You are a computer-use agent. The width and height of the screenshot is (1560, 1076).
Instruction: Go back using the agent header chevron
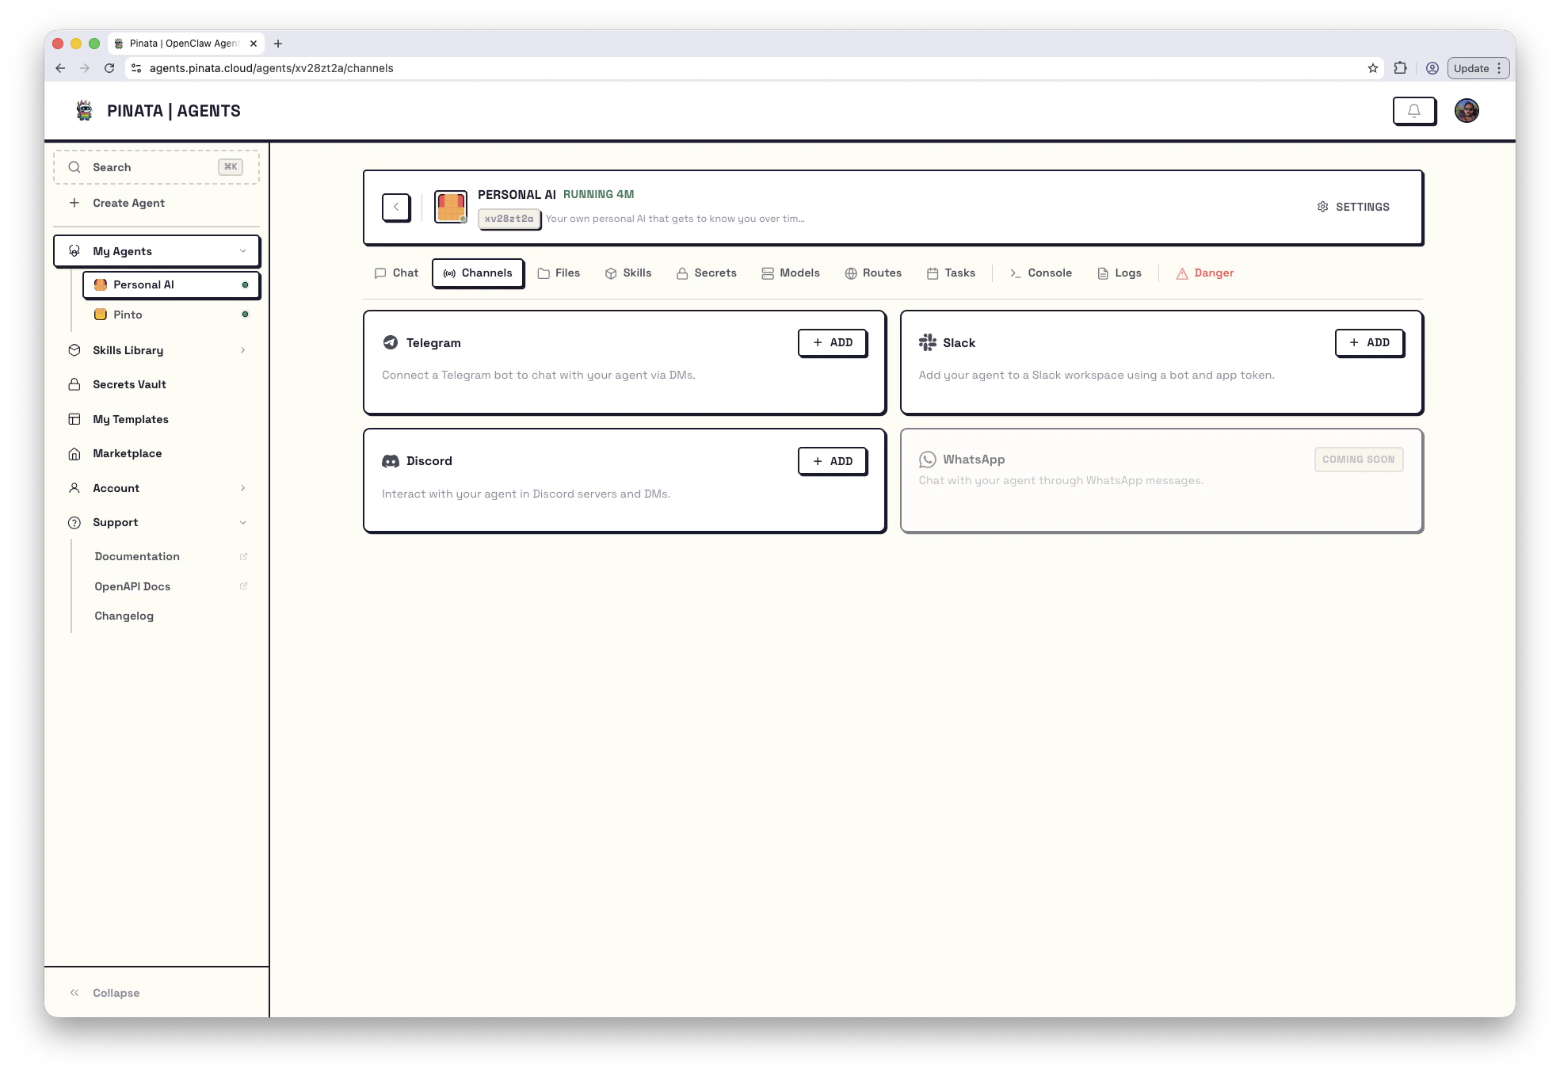pyautogui.click(x=396, y=207)
